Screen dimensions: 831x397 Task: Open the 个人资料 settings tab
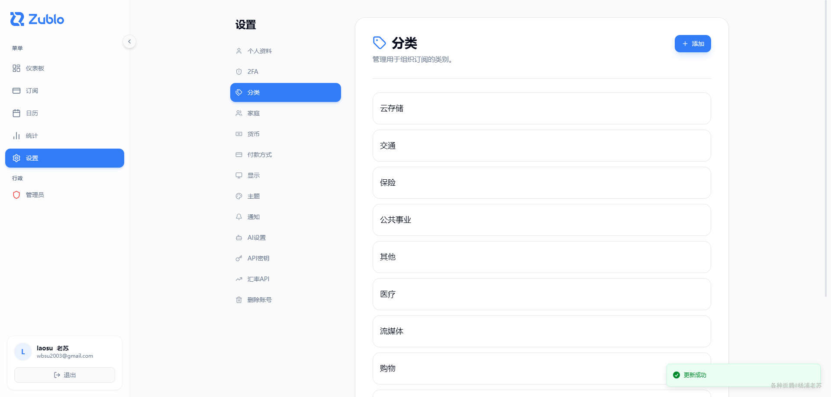pyautogui.click(x=286, y=51)
